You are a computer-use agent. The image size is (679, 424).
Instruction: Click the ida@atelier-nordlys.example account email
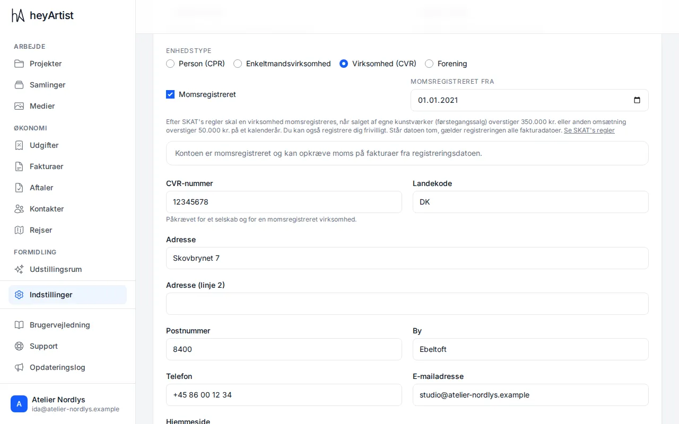75,409
